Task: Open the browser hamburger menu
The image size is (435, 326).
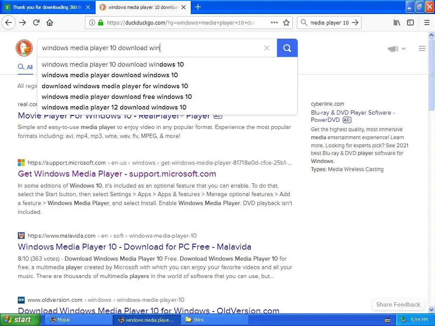Action: tap(427, 22)
